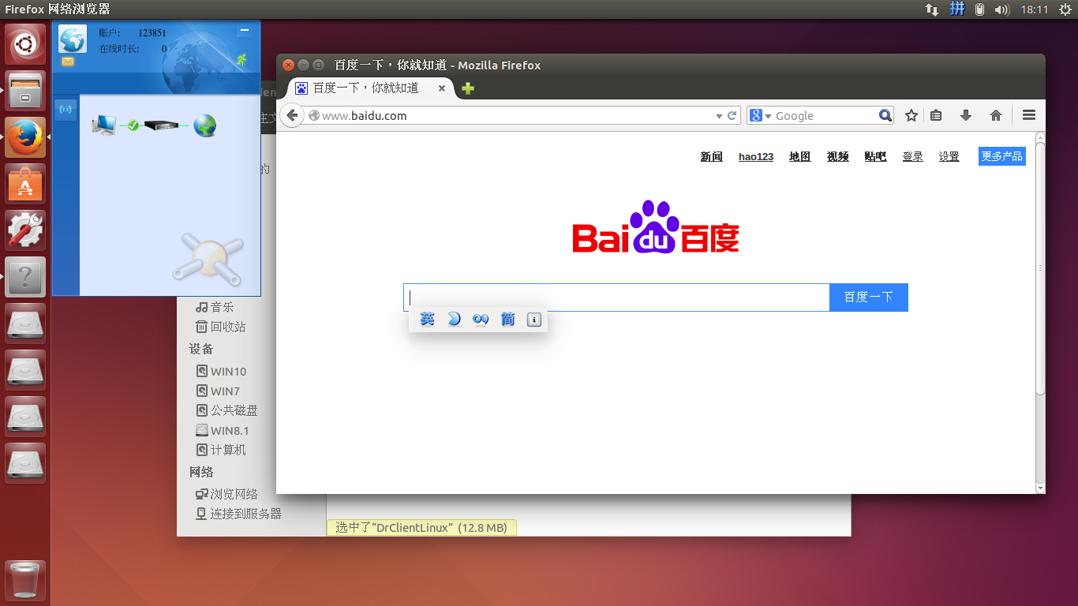Select 公共磁盘 in the file manager sidebar
The image size is (1078, 606).
click(227, 410)
